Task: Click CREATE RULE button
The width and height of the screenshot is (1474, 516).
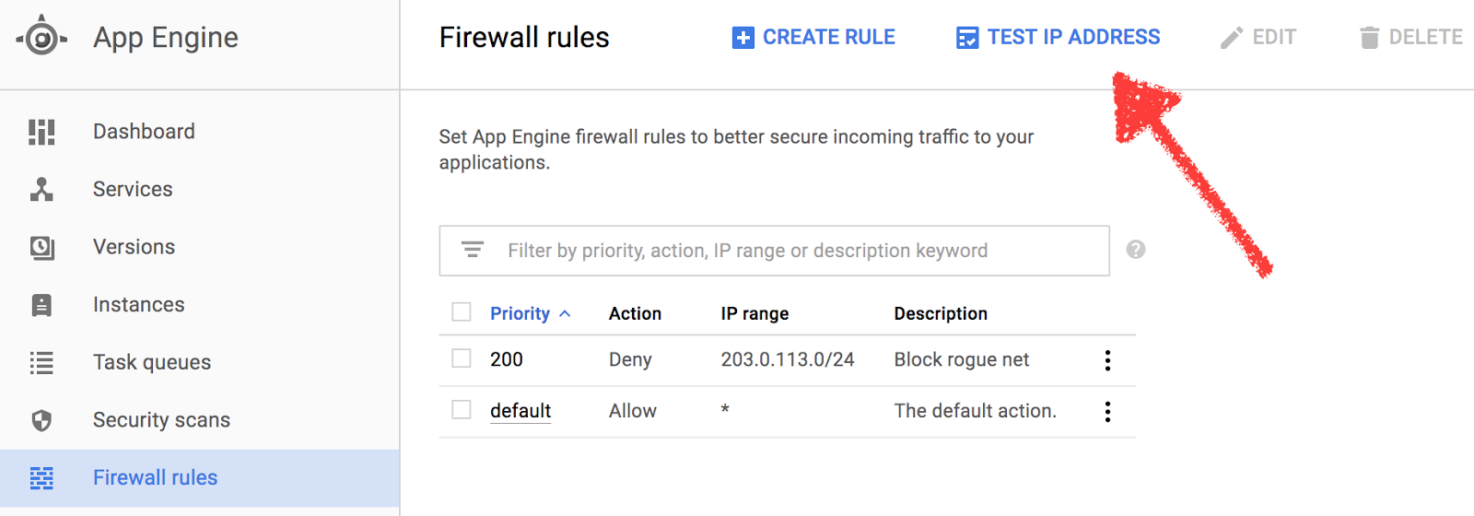Action: coord(813,37)
